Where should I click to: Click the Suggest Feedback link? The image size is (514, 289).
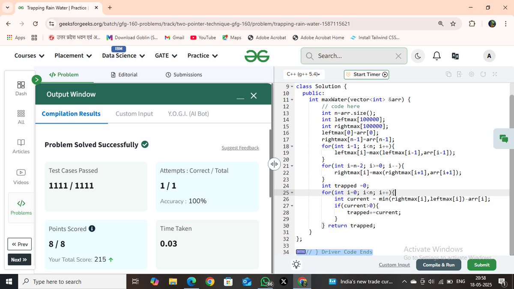point(240,148)
